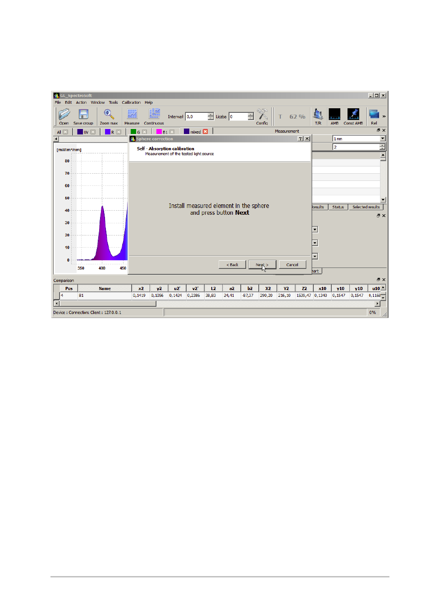The width and height of the screenshot is (430, 609).
Task: Open the help question mark in Sphere correction dialog
Action: [x=301, y=139]
